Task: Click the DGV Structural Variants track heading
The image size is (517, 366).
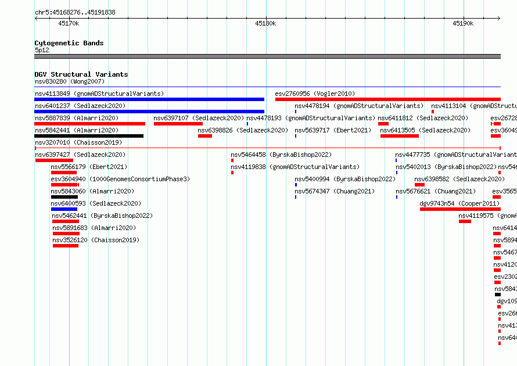Action: coord(81,74)
